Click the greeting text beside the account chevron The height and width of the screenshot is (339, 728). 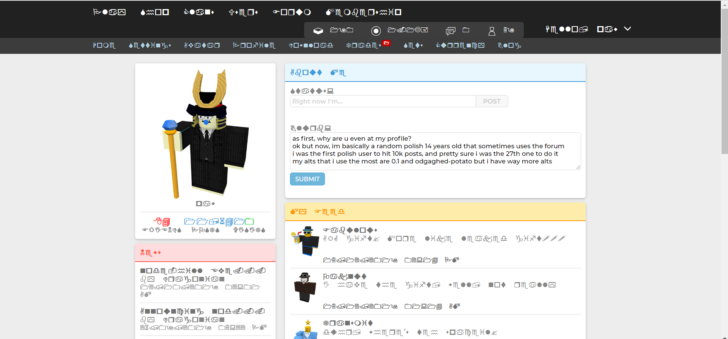tap(581, 29)
